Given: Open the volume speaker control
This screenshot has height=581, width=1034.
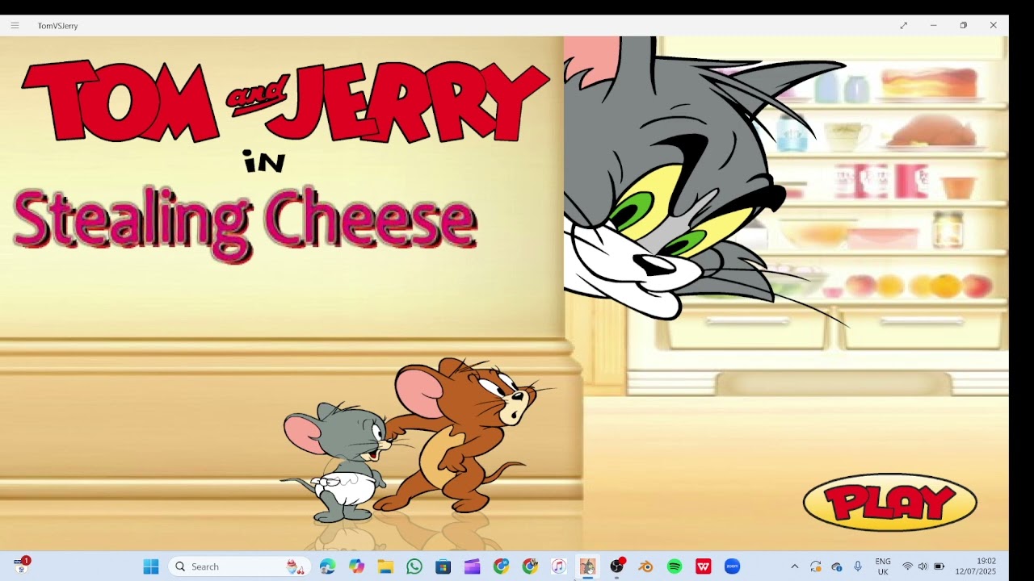Looking at the screenshot, I should 923,566.
